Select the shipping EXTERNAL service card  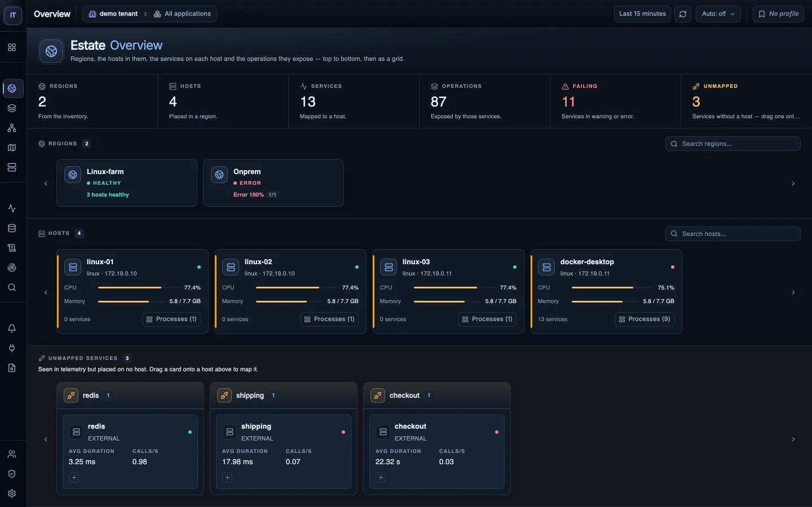284,452
